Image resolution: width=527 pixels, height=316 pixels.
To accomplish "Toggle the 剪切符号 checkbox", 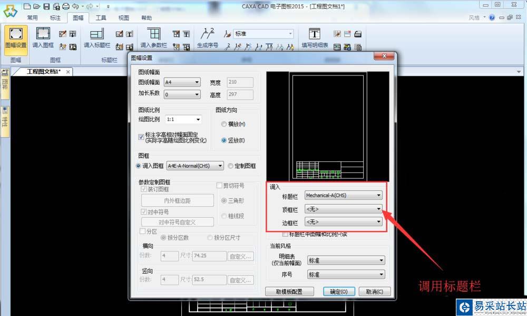I will [219, 185].
